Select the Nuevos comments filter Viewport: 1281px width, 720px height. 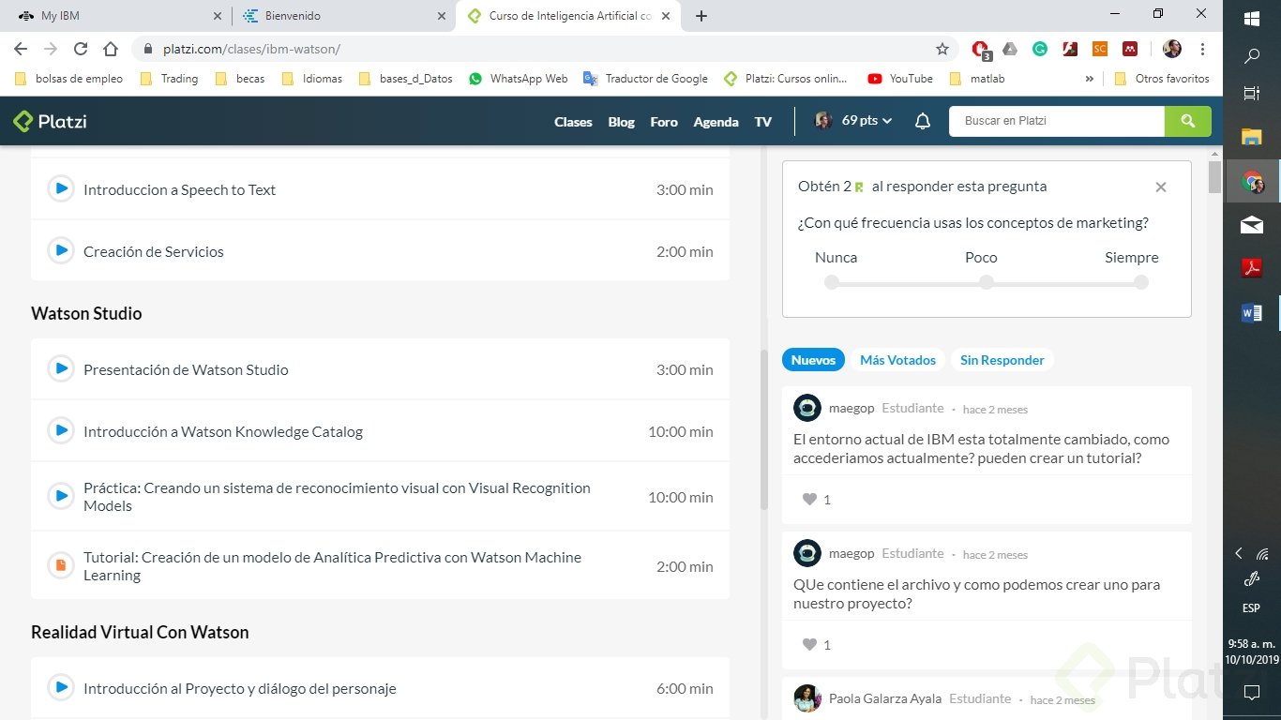click(813, 360)
